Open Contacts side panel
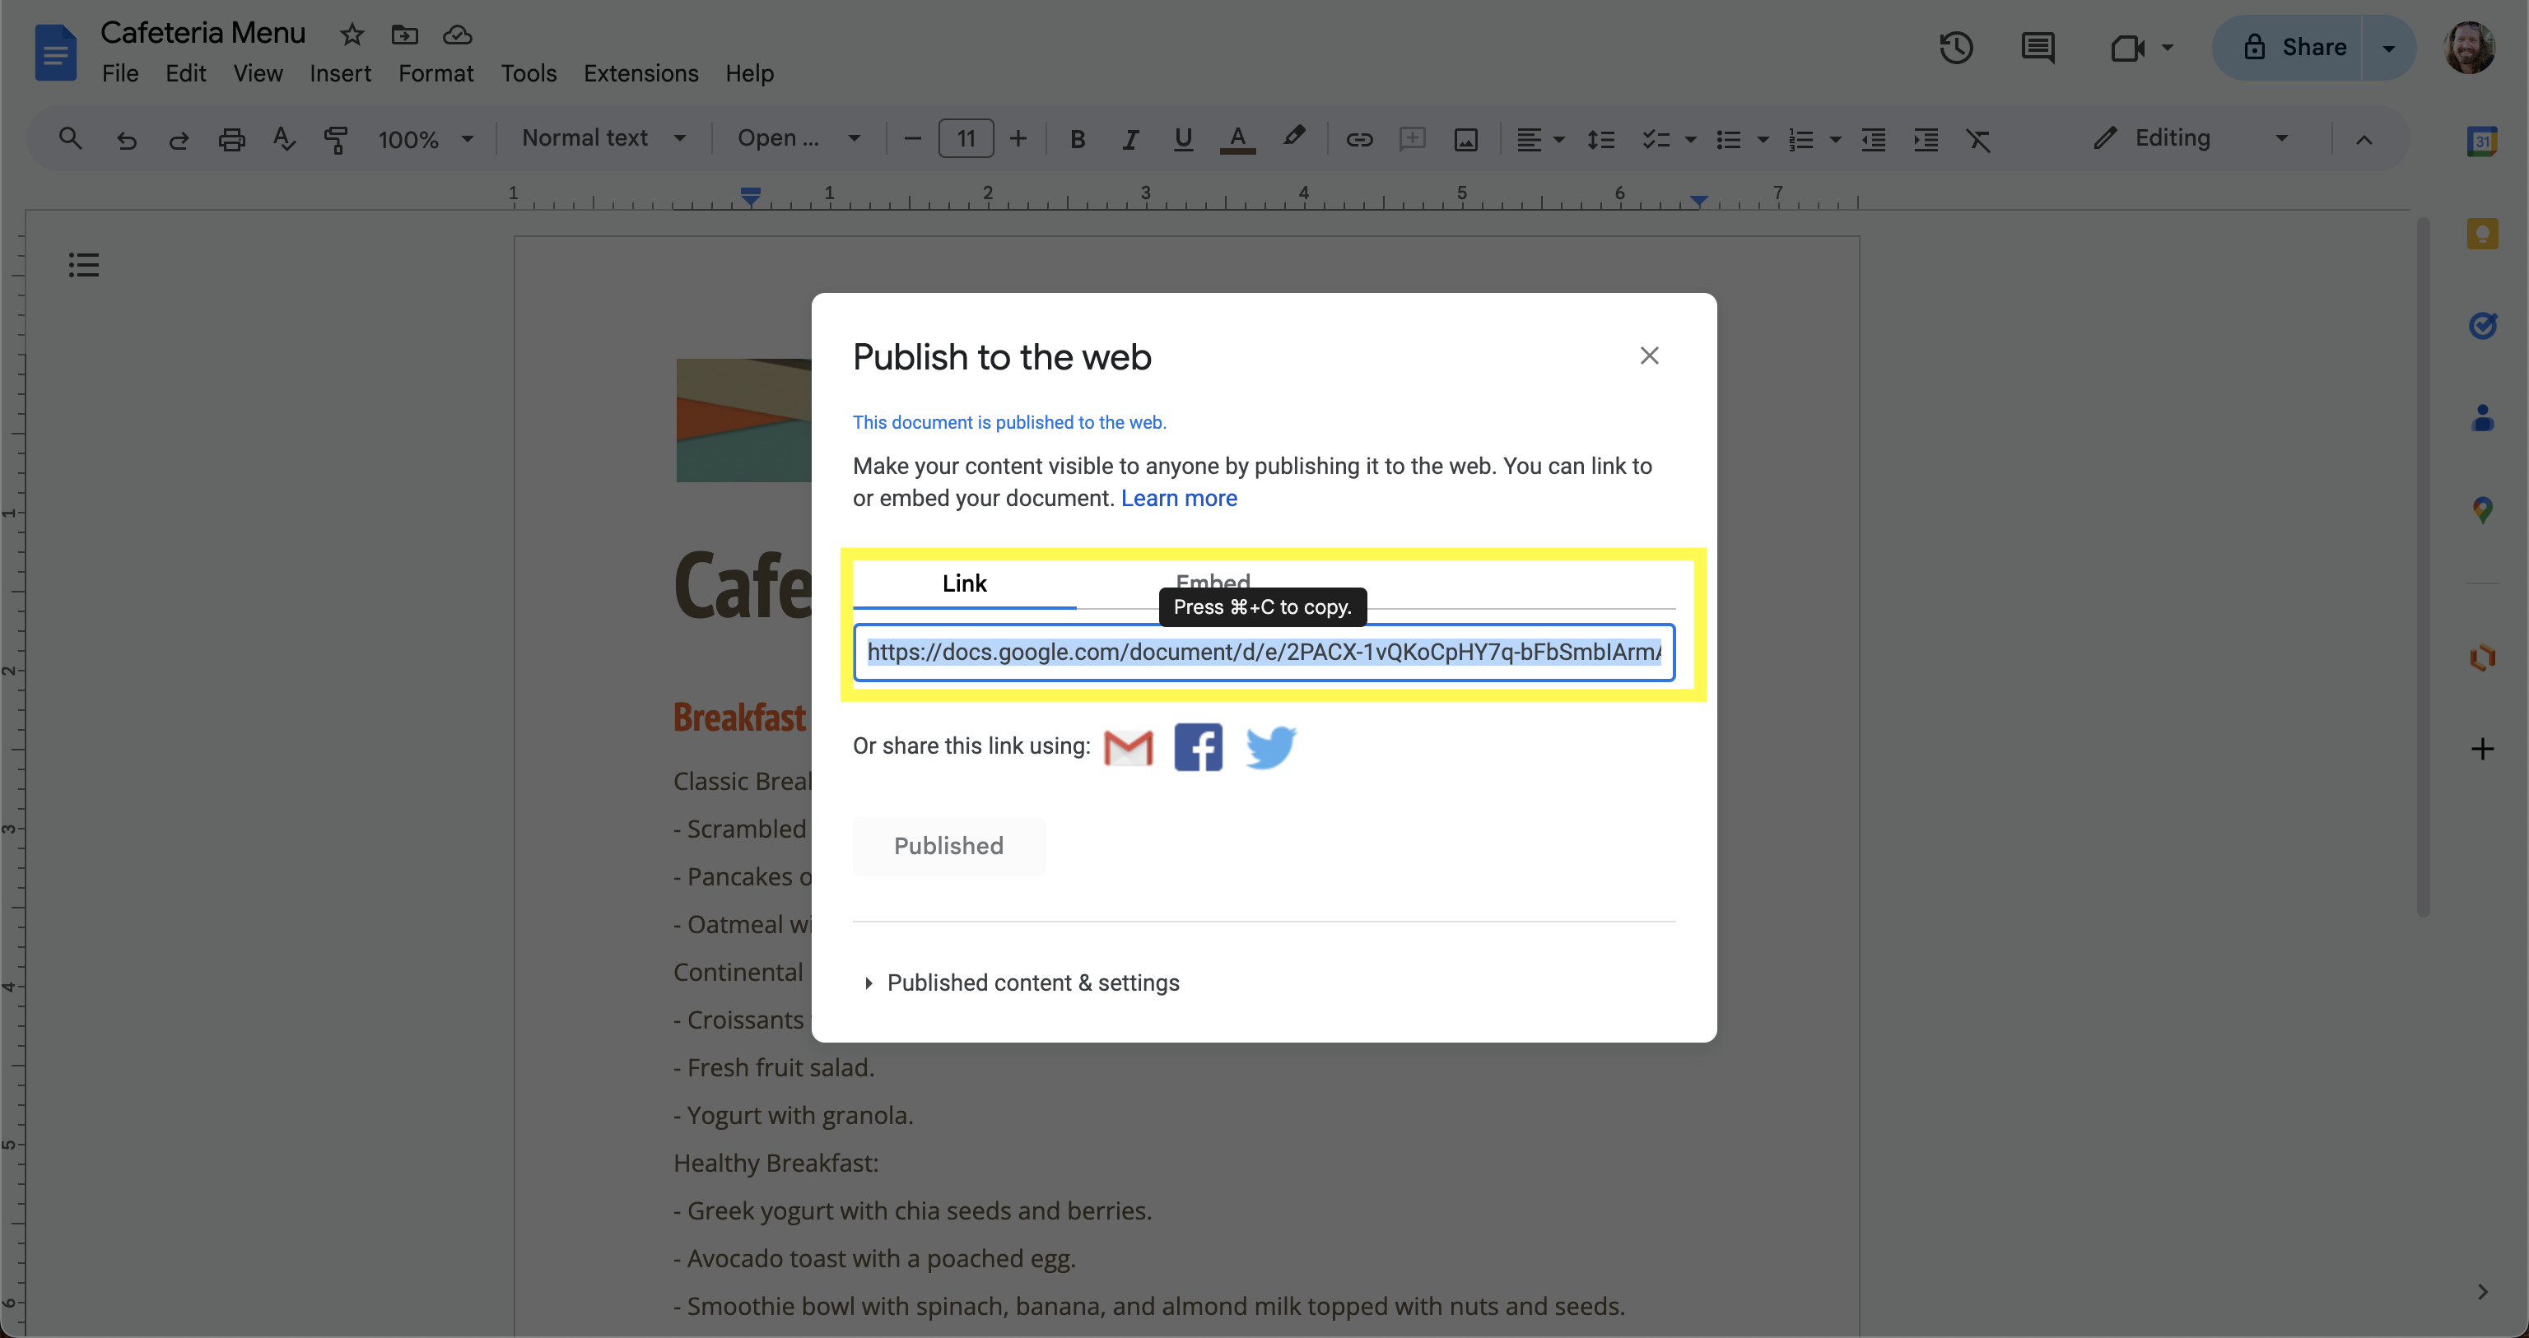 pyautogui.click(x=2482, y=417)
